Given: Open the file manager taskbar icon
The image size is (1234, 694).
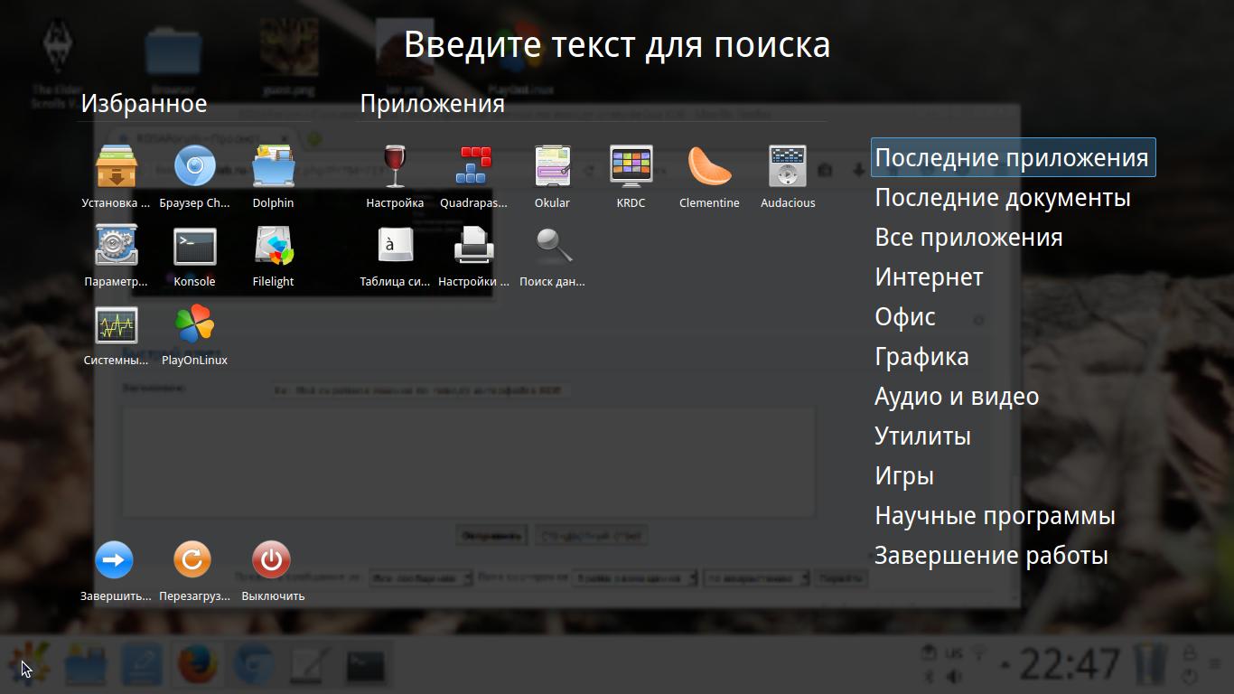Looking at the screenshot, I should tap(86, 665).
